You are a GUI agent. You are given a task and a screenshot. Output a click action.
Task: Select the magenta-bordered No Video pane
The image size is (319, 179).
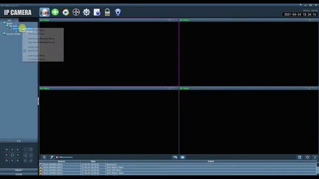pyautogui.click(x=109, y=52)
